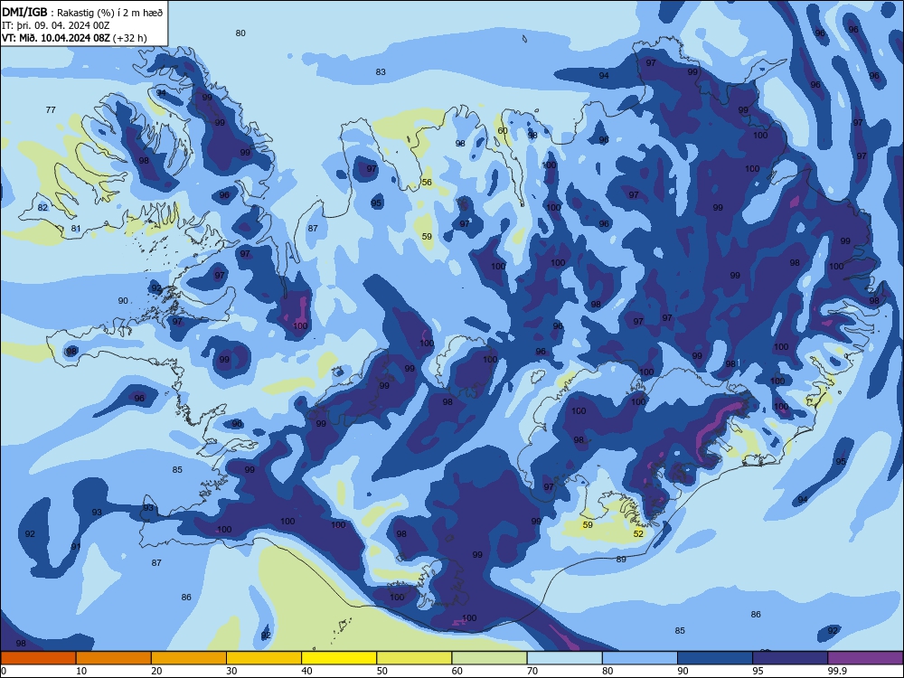Click the map value '81' in the Westfjords
This screenshot has width=904, height=678.
point(76,229)
